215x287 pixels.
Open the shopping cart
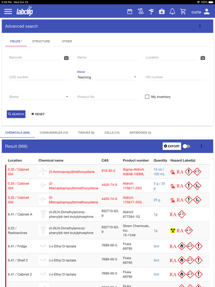[183, 12]
